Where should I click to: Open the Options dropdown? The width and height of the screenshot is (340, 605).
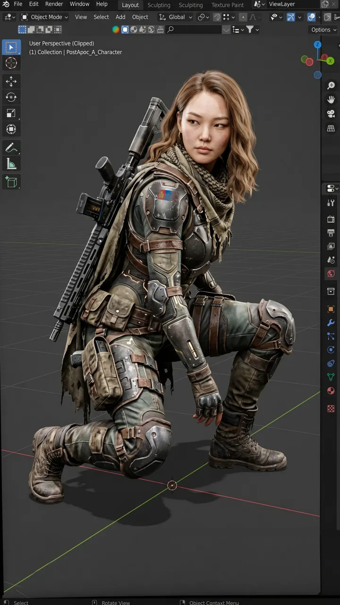[x=323, y=29]
